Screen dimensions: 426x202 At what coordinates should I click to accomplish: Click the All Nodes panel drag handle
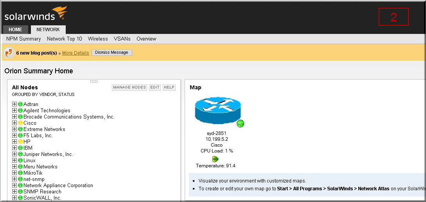[94, 81]
